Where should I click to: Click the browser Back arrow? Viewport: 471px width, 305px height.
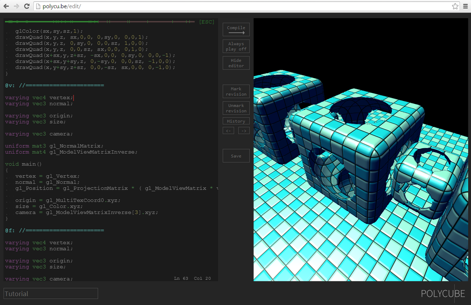6,6
